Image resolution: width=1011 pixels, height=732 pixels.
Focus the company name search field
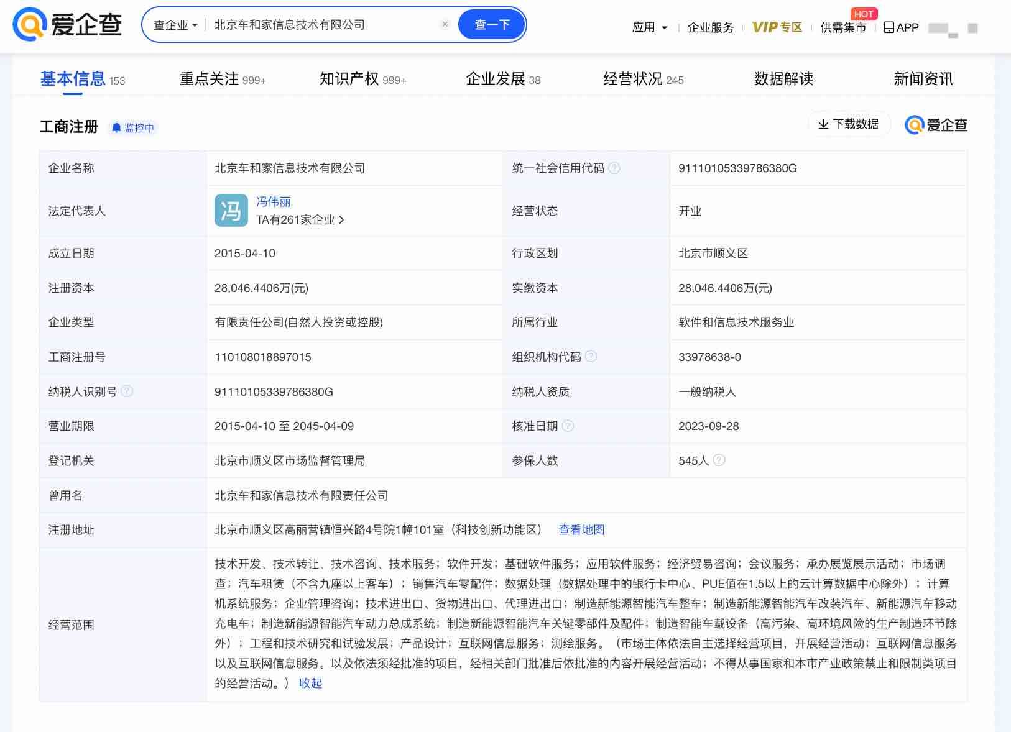click(x=323, y=25)
